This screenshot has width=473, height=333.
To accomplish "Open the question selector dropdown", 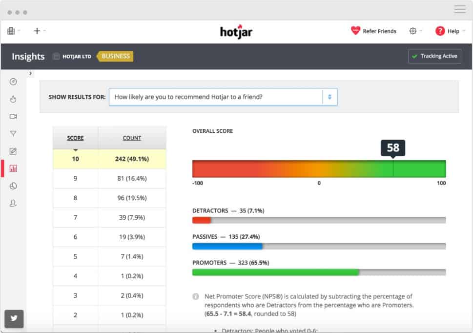I will [223, 97].
